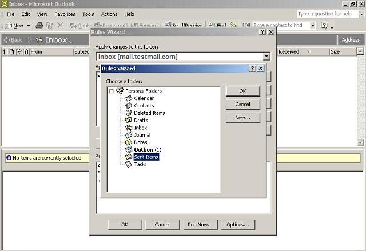Click the Move to Folder toolbar icon
This screenshot has height=251, width=366.
point(50,25)
